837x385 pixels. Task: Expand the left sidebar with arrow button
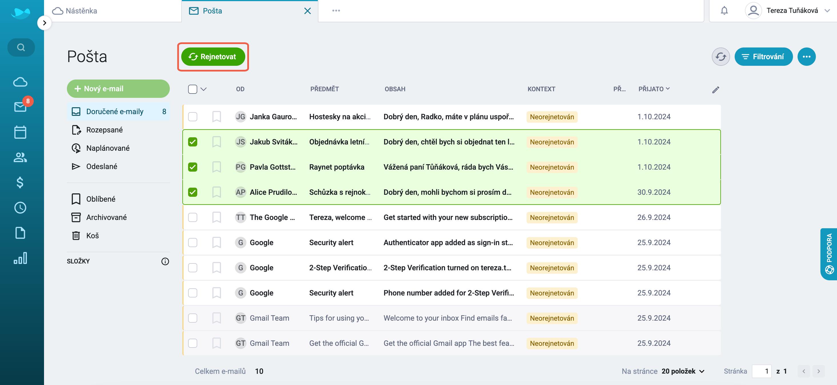[45, 23]
